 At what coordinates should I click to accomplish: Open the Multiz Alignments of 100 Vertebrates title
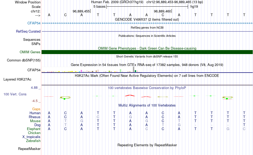(147, 105)
